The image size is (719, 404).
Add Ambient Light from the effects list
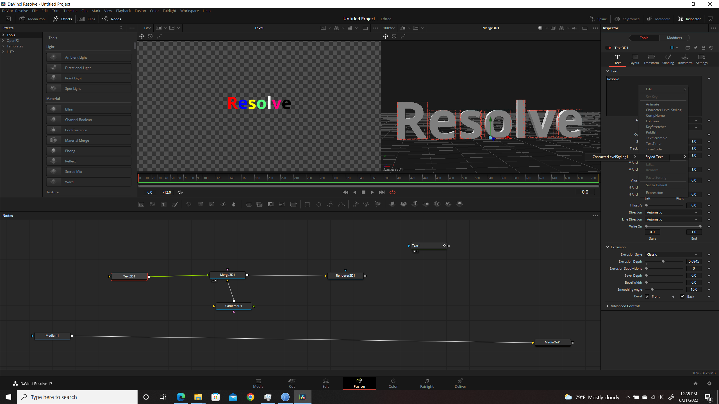tap(89, 58)
